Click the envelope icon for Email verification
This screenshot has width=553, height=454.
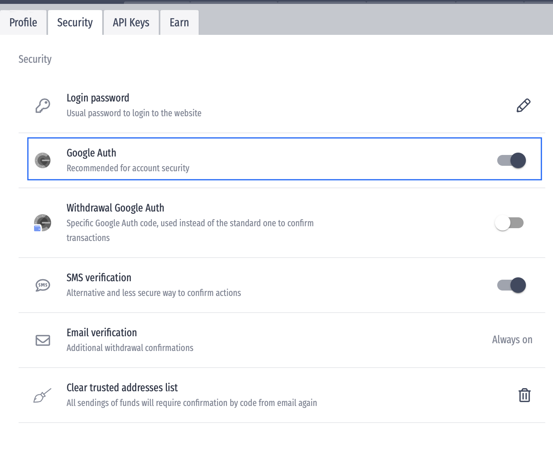coord(43,340)
